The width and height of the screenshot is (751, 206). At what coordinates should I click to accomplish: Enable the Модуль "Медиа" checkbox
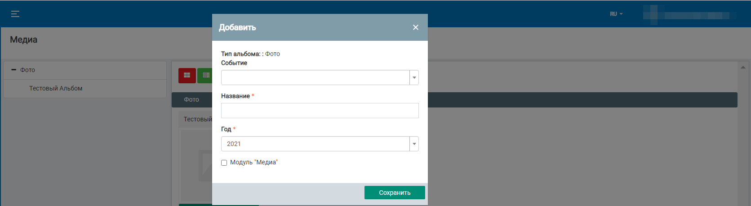click(x=224, y=163)
